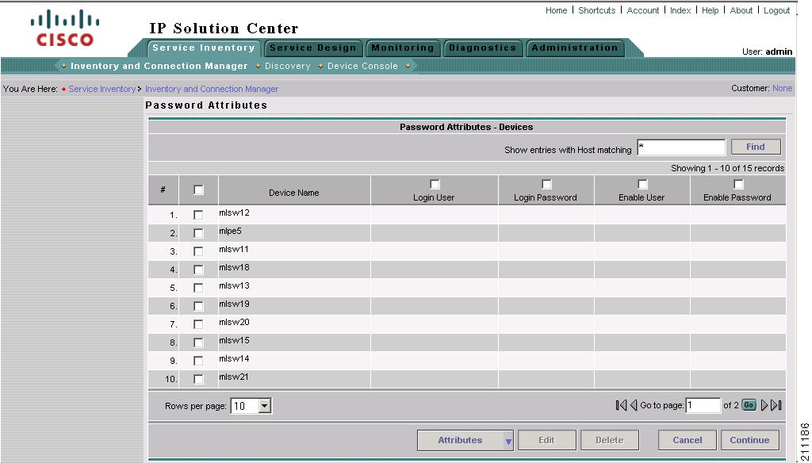
Task: Open the Device Console submenu item
Action: 362,66
